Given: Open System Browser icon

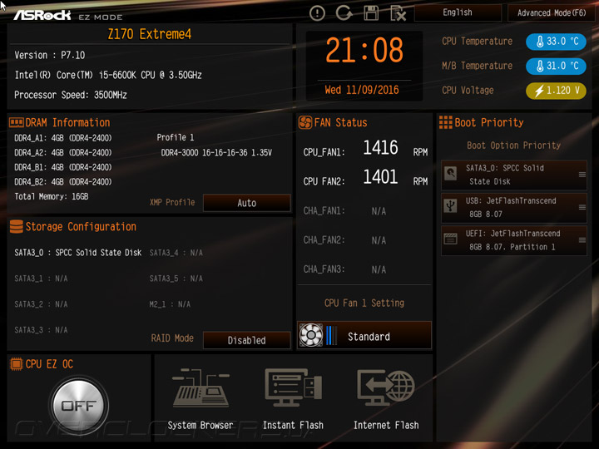Looking at the screenshot, I should (x=200, y=388).
